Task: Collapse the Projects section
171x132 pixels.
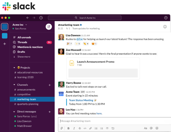Action: click(14, 68)
